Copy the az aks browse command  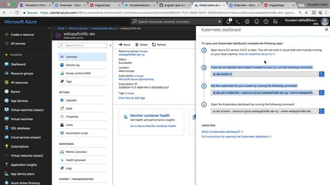pyautogui.click(x=322, y=111)
